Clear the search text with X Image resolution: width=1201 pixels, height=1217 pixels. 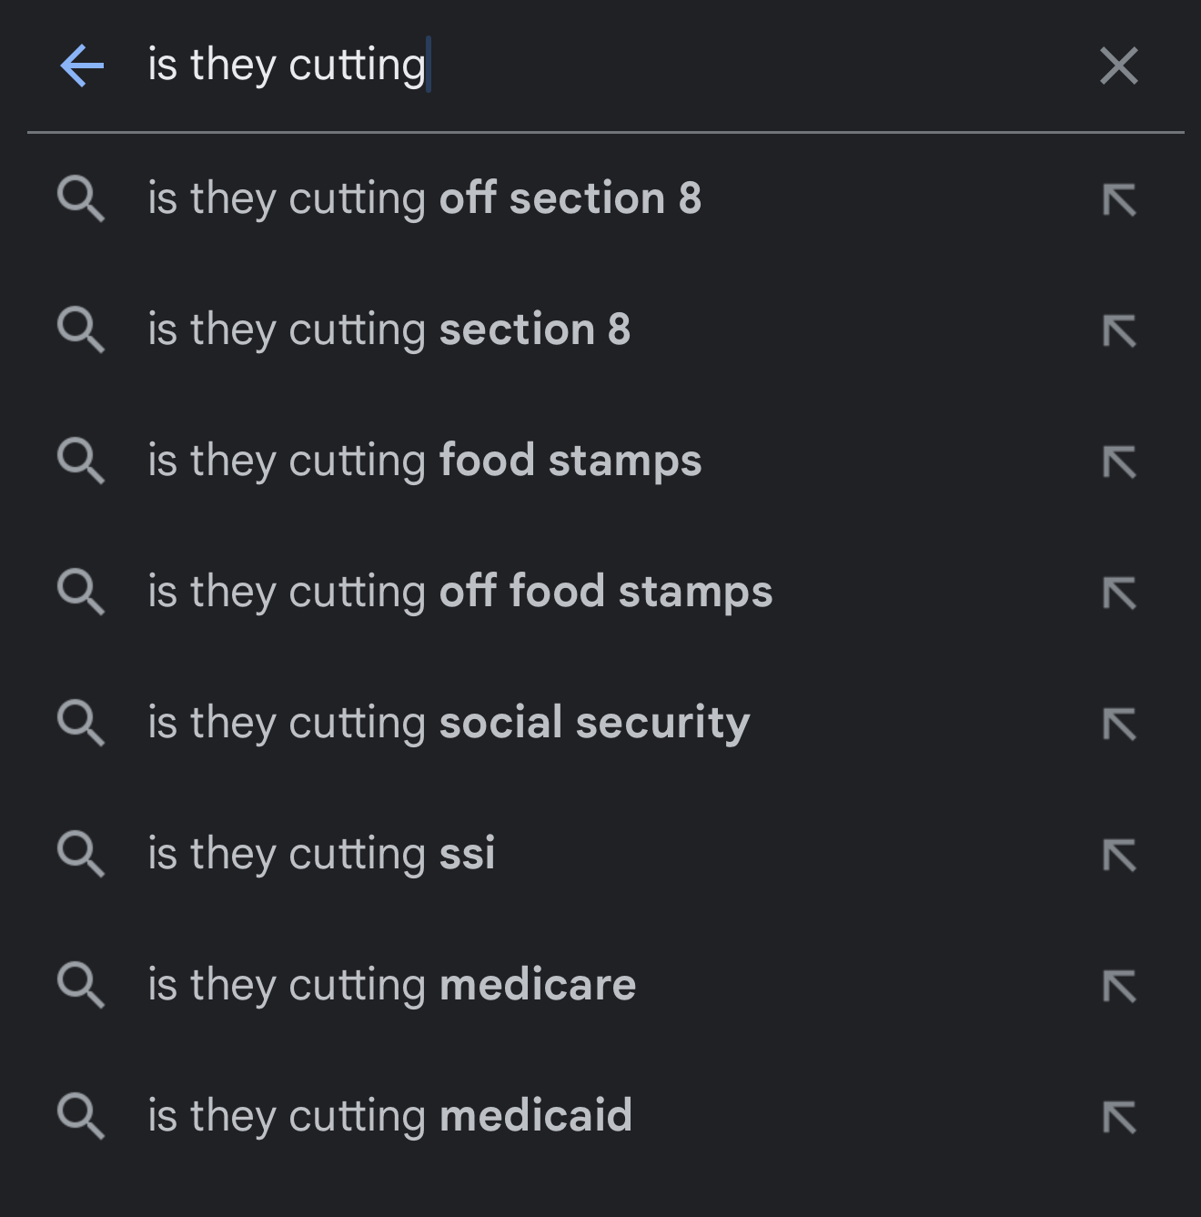coord(1118,66)
